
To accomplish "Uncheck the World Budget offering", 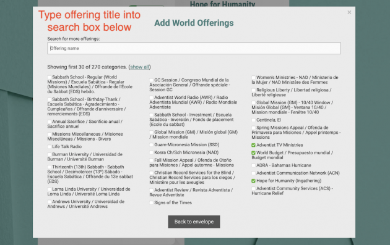I will point(253,153).
